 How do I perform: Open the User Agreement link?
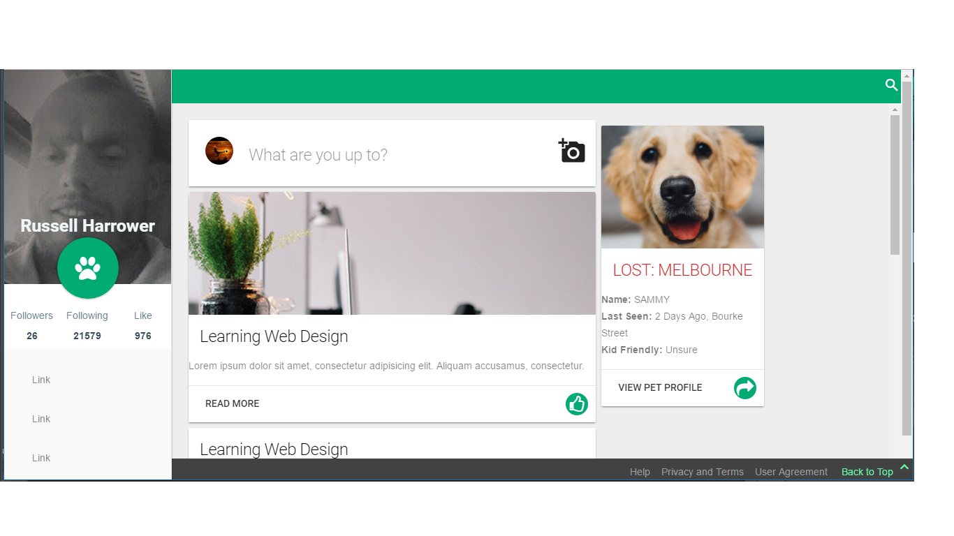click(x=791, y=472)
